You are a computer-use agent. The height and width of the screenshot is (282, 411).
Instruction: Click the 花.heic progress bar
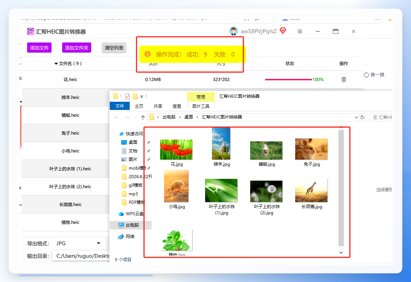288,79
